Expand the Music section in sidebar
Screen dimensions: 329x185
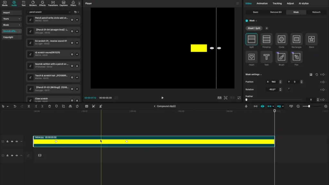12,25
